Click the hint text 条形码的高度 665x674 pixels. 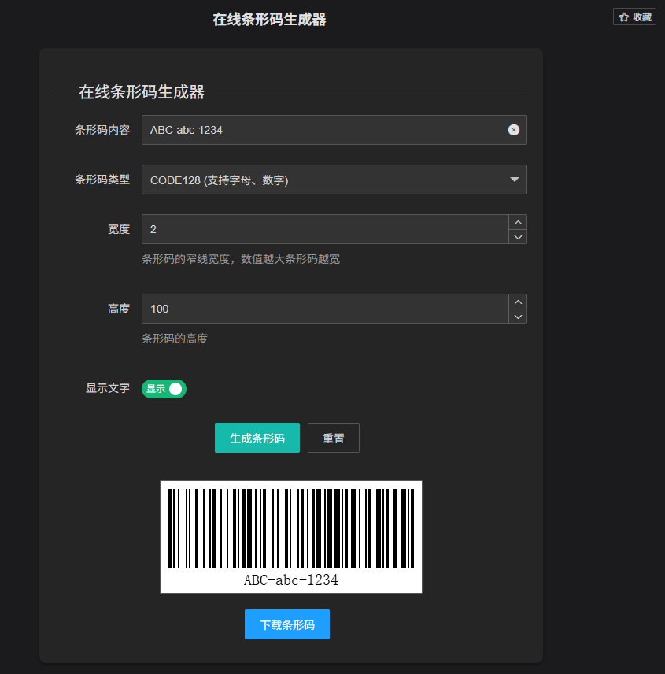point(175,339)
